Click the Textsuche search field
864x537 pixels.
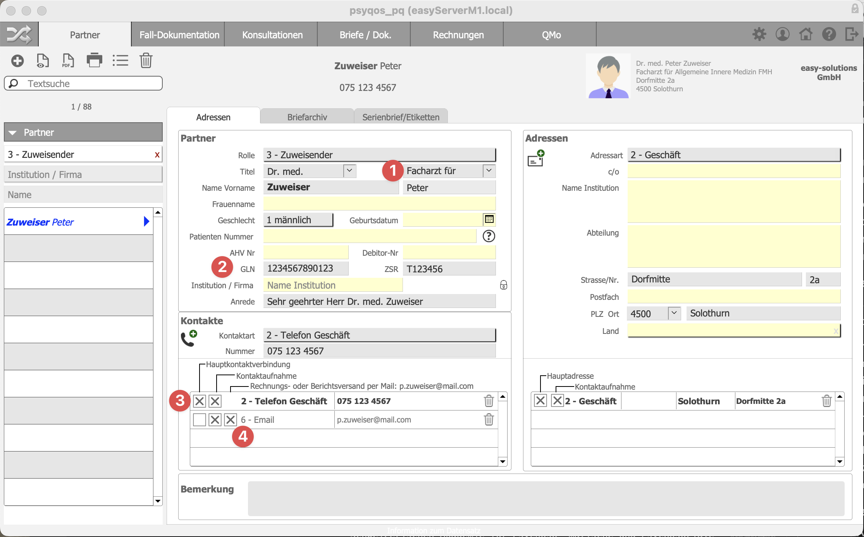click(83, 84)
